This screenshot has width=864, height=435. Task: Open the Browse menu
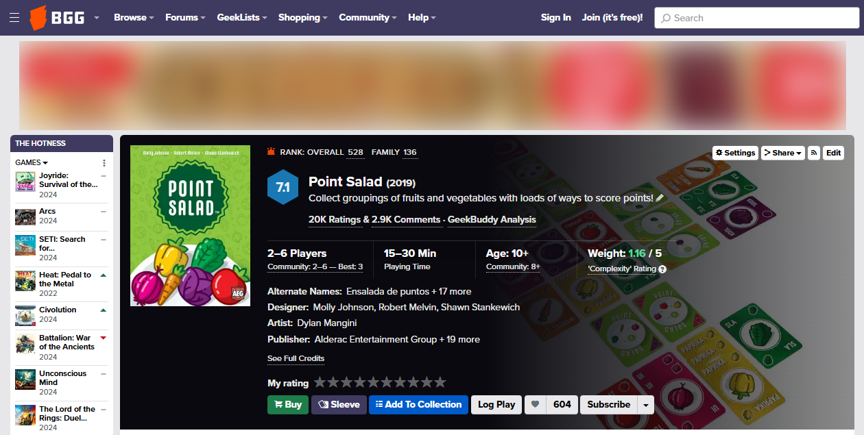tap(134, 18)
